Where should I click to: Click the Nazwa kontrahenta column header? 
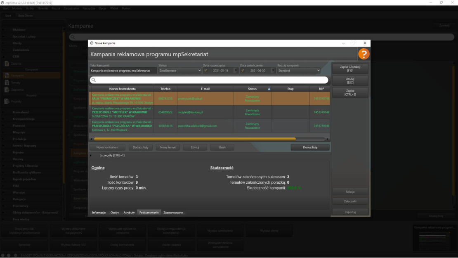pos(123,89)
